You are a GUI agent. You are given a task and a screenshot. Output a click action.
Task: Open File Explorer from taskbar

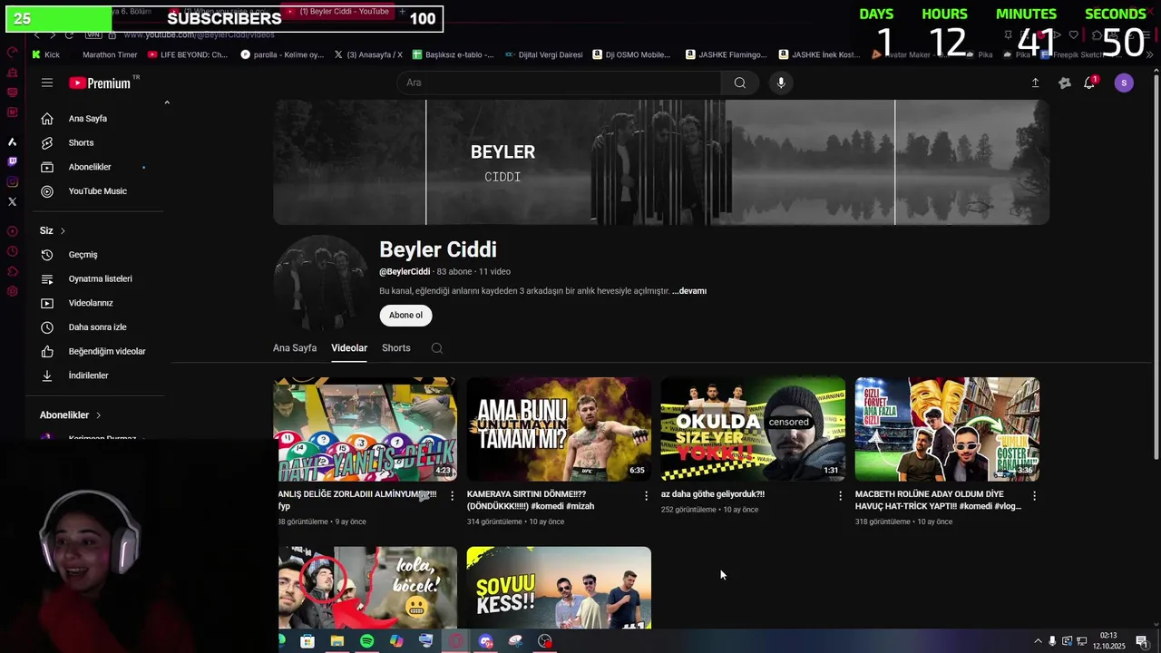337,641
